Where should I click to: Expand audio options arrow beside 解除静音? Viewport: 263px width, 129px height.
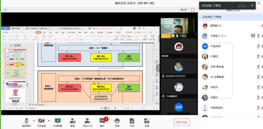pos(34,120)
